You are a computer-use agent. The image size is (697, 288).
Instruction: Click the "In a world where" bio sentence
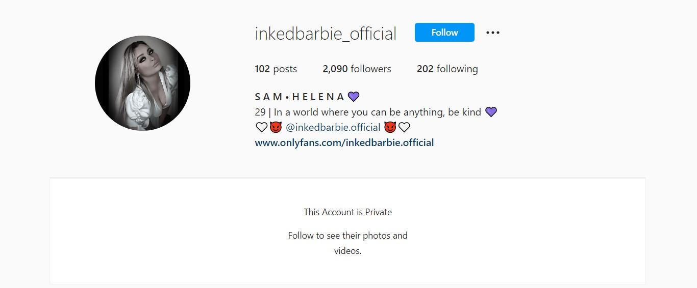click(378, 112)
